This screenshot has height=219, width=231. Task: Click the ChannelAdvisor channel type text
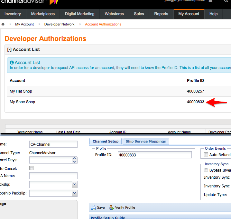click(x=42, y=153)
